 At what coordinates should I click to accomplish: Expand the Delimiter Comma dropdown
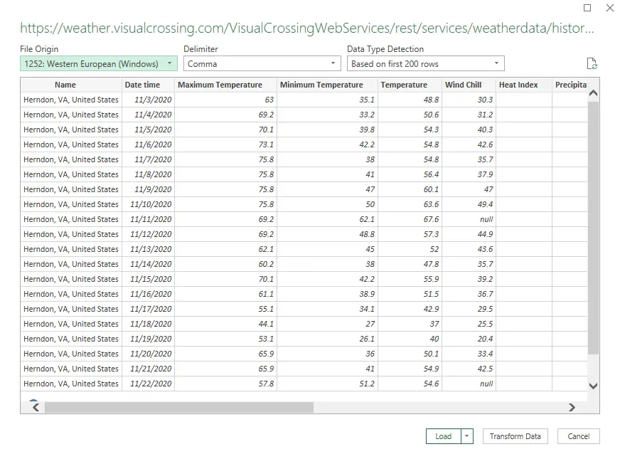(262, 64)
